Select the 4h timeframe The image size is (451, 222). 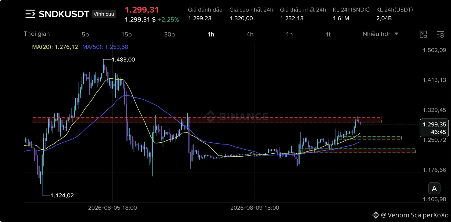(250, 34)
